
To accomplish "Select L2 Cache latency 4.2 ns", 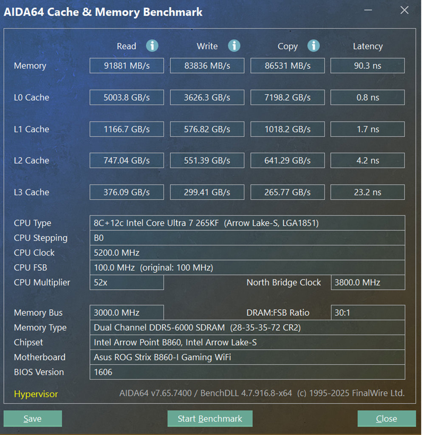I will pyautogui.click(x=367, y=160).
